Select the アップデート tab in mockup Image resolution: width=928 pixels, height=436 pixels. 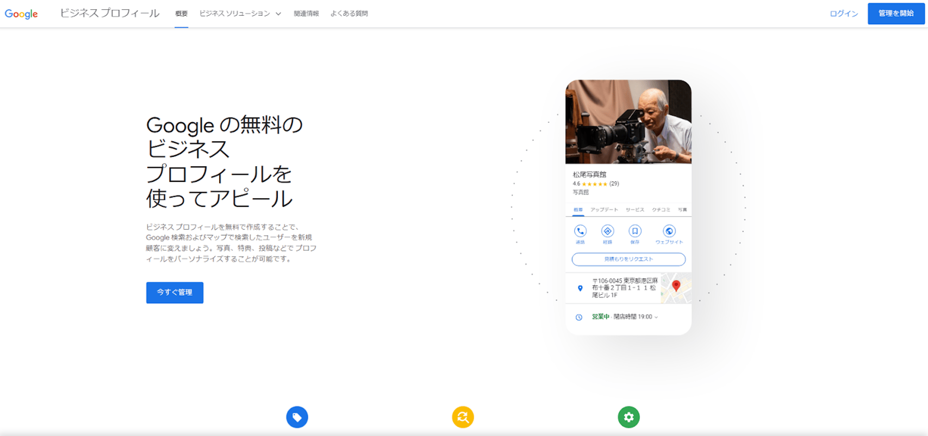pyautogui.click(x=604, y=210)
